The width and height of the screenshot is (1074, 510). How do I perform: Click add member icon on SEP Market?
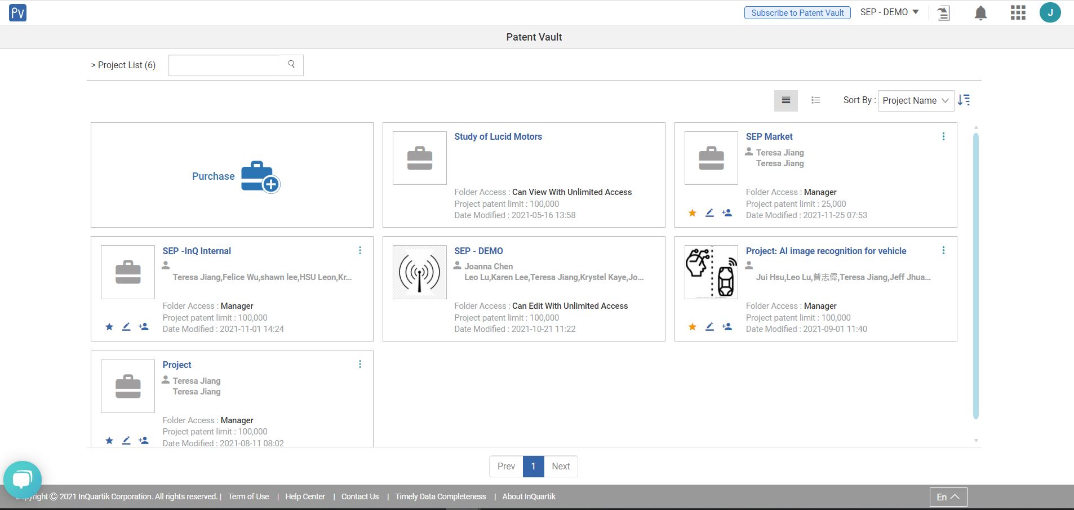coord(727,213)
